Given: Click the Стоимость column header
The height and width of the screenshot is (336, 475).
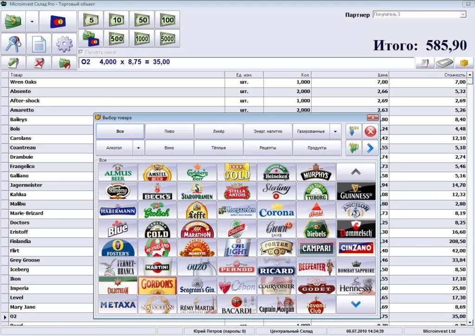Looking at the screenshot, I should point(428,75).
